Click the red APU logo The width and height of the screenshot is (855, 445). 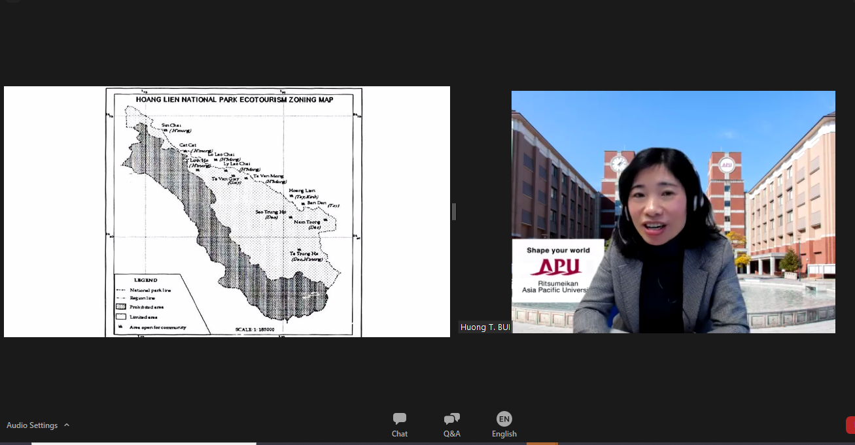coord(556,267)
